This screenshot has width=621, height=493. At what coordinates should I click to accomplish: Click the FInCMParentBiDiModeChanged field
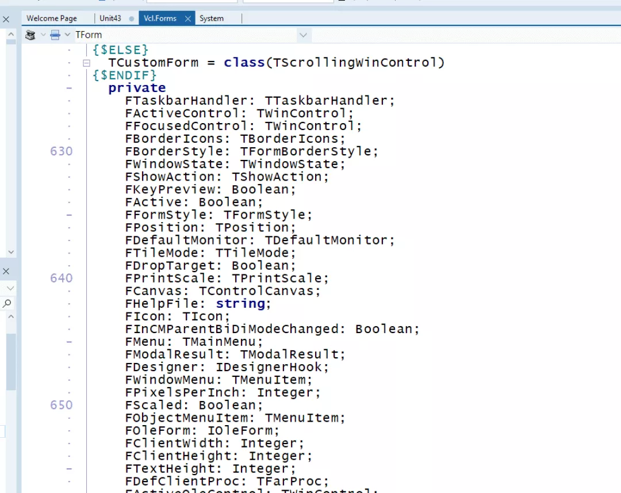click(x=272, y=329)
